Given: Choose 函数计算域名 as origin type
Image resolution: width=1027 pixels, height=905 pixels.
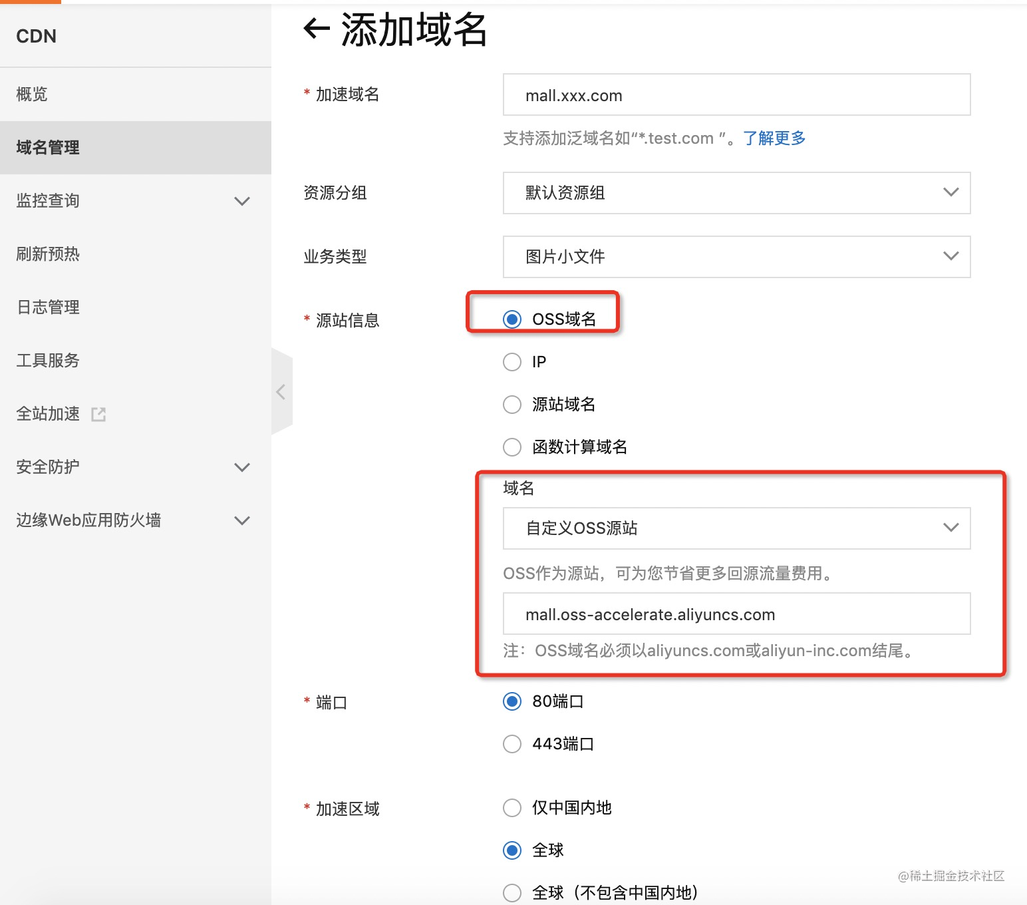Looking at the screenshot, I should click(512, 447).
